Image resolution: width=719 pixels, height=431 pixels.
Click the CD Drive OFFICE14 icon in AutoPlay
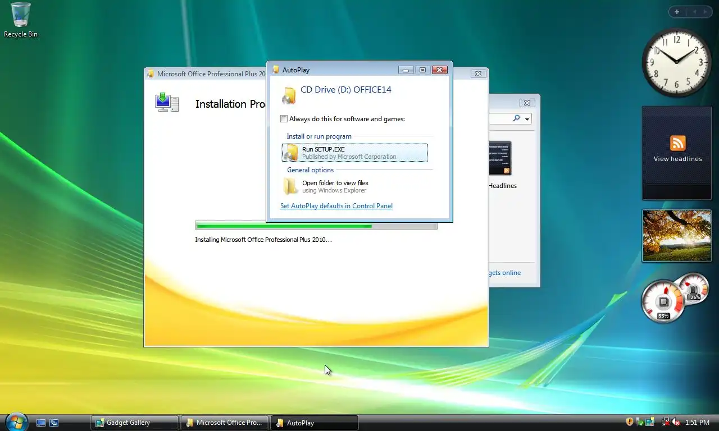pyautogui.click(x=289, y=95)
